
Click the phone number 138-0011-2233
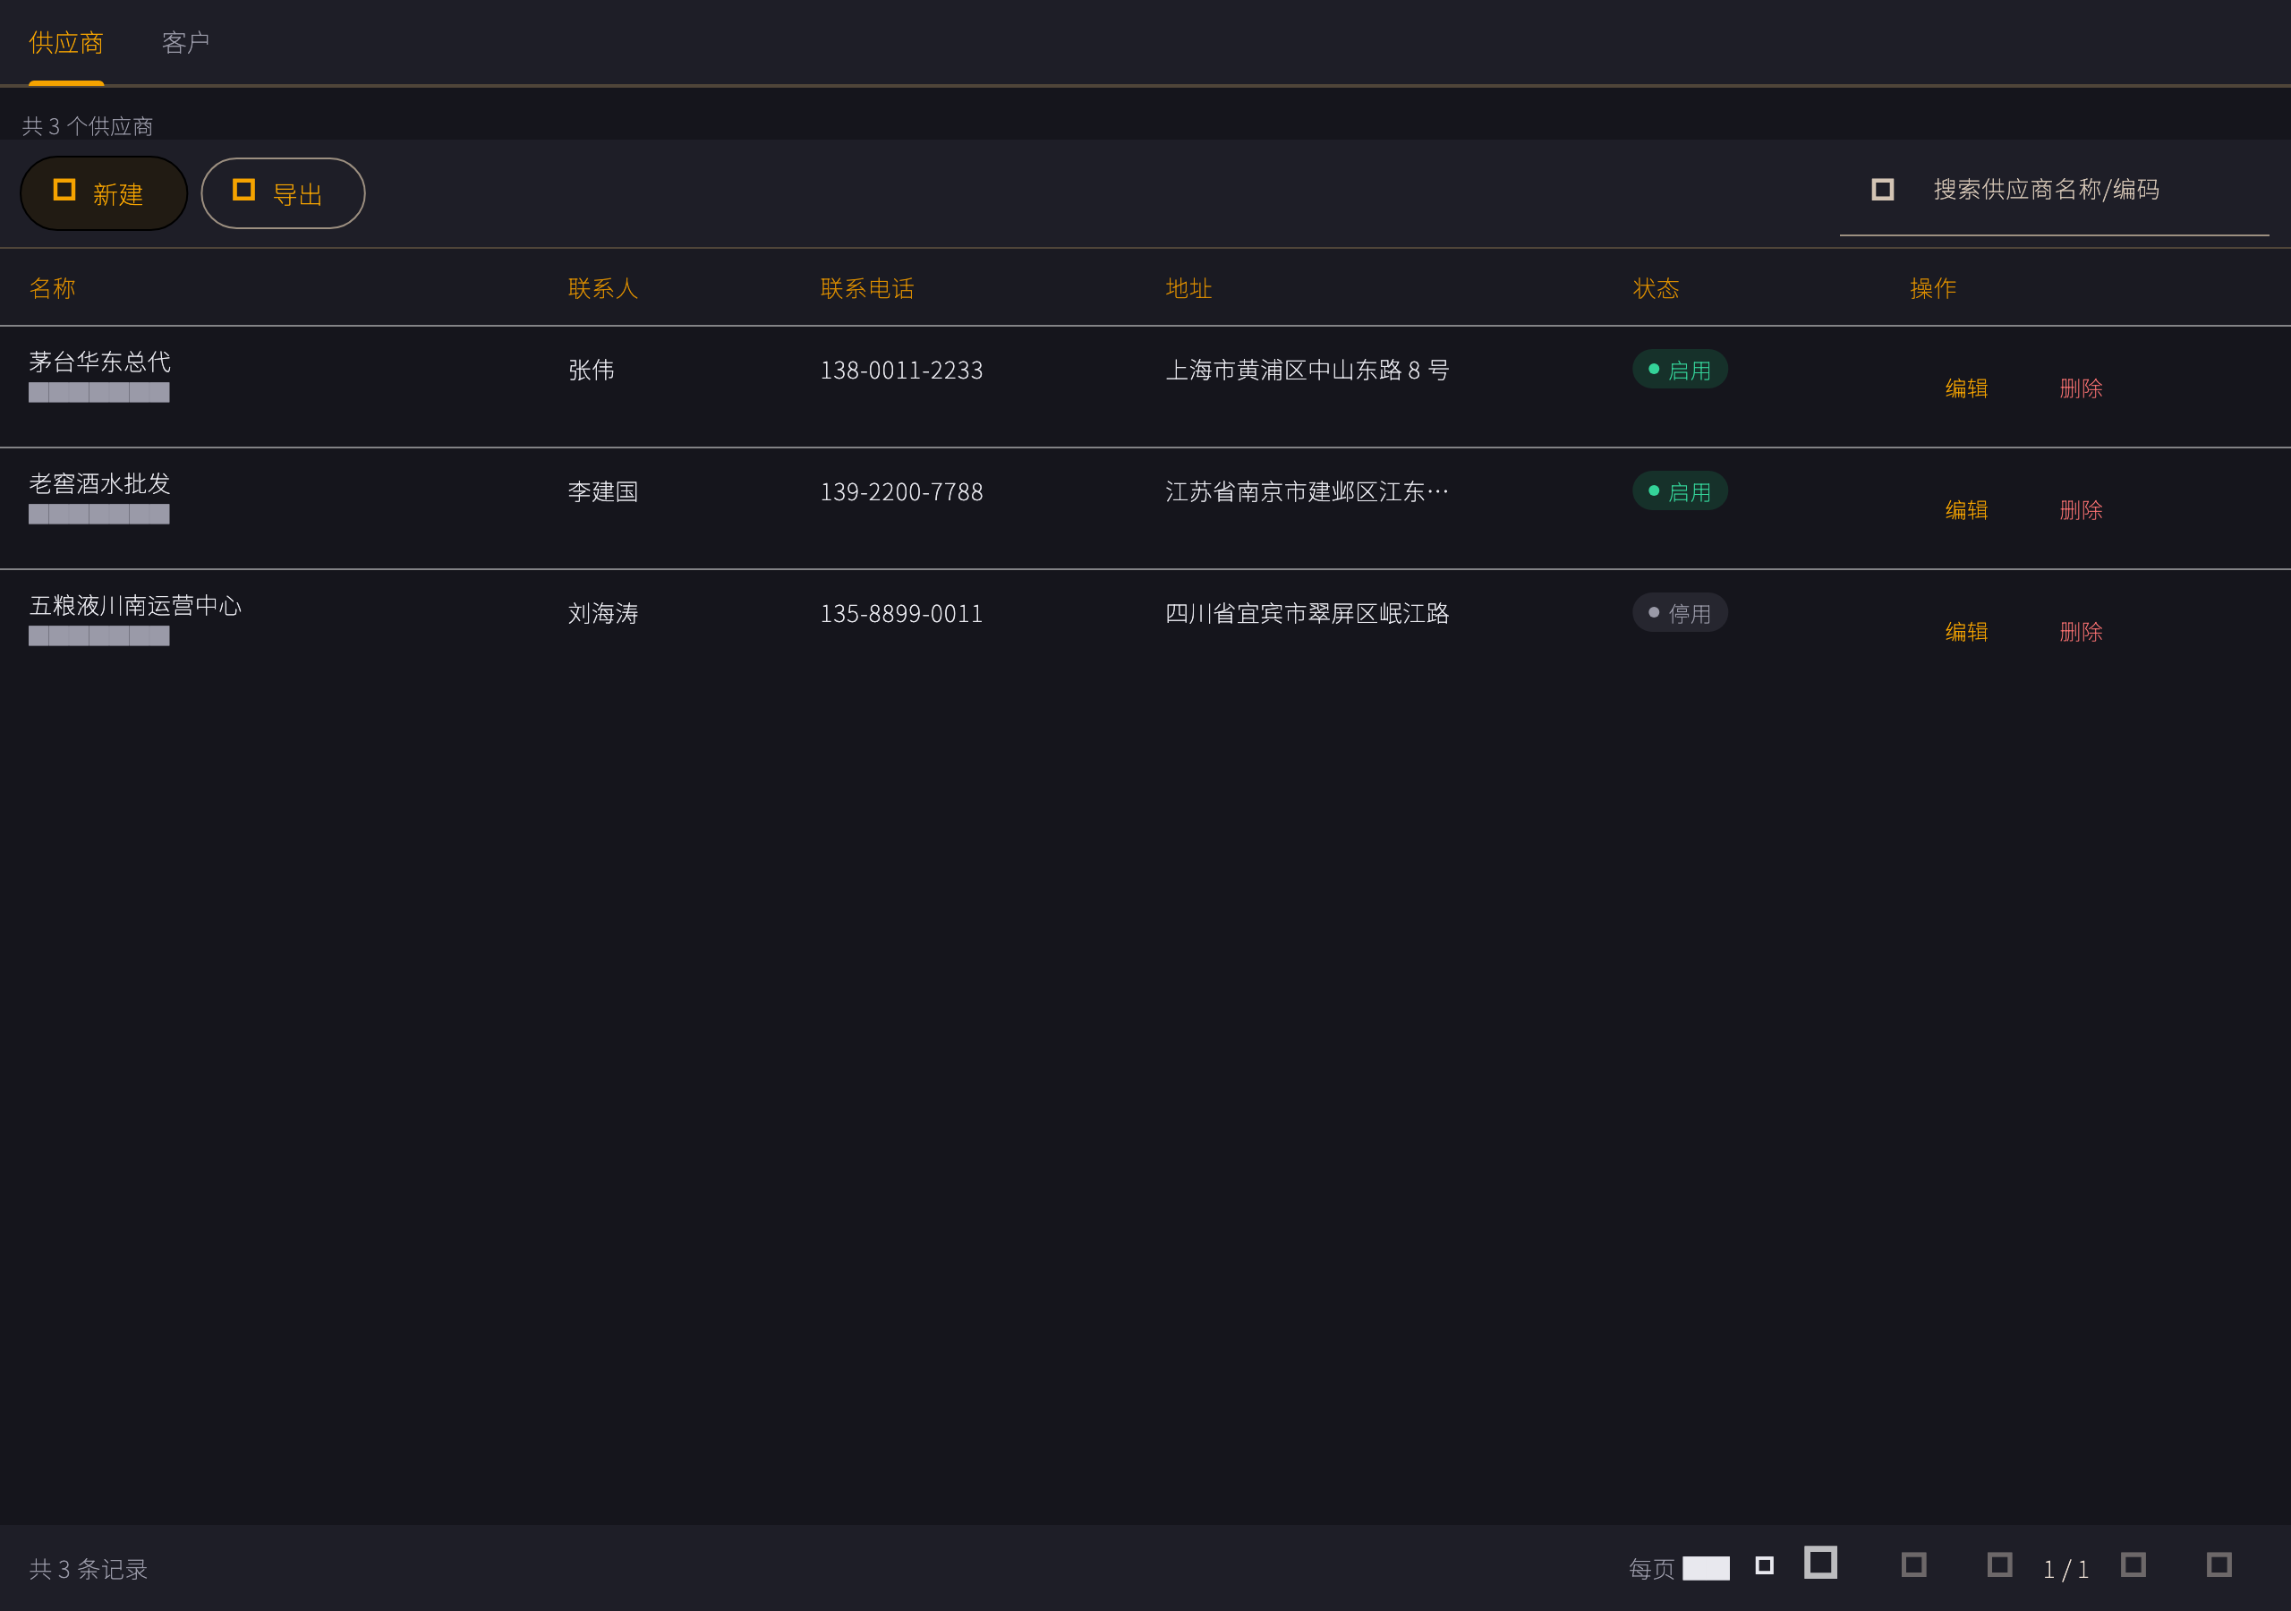pyautogui.click(x=901, y=371)
